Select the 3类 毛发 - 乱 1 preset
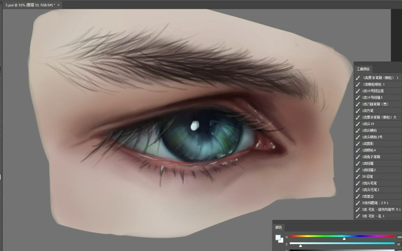This screenshot has height=251, width=402. [378, 216]
